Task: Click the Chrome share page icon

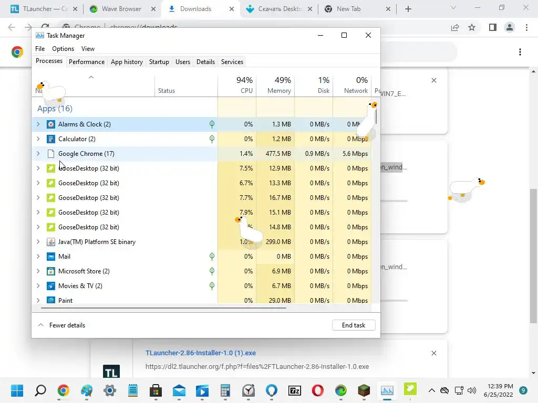Action: (455, 27)
